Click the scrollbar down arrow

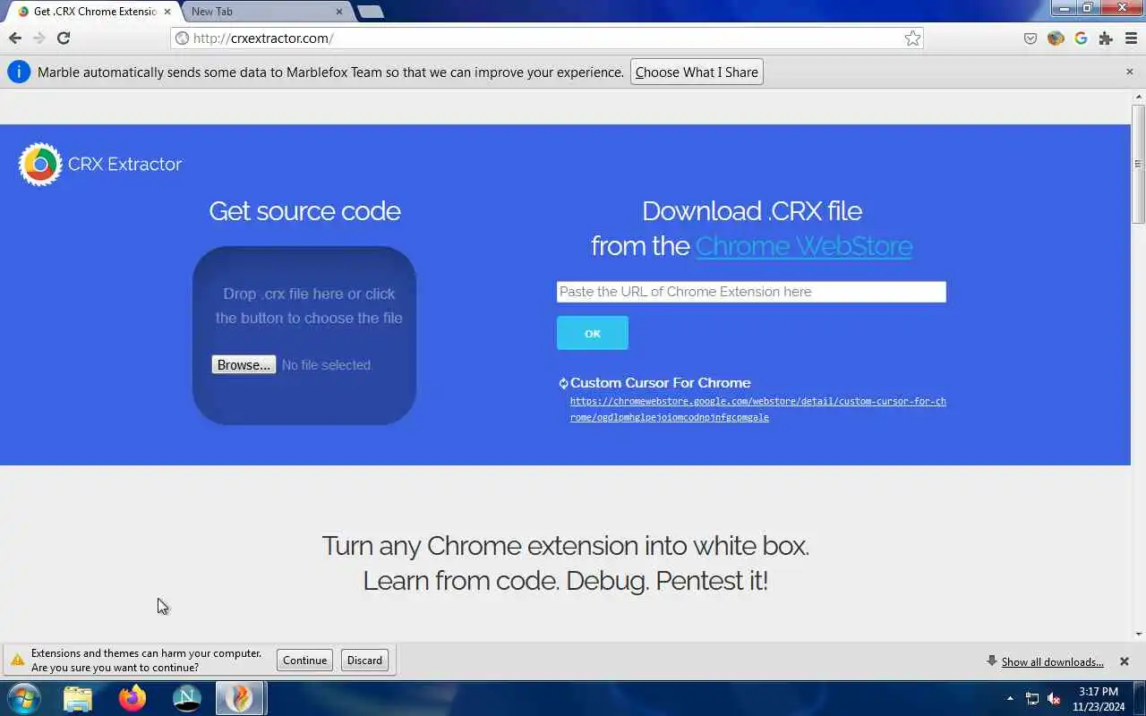pyautogui.click(x=1139, y=635)
